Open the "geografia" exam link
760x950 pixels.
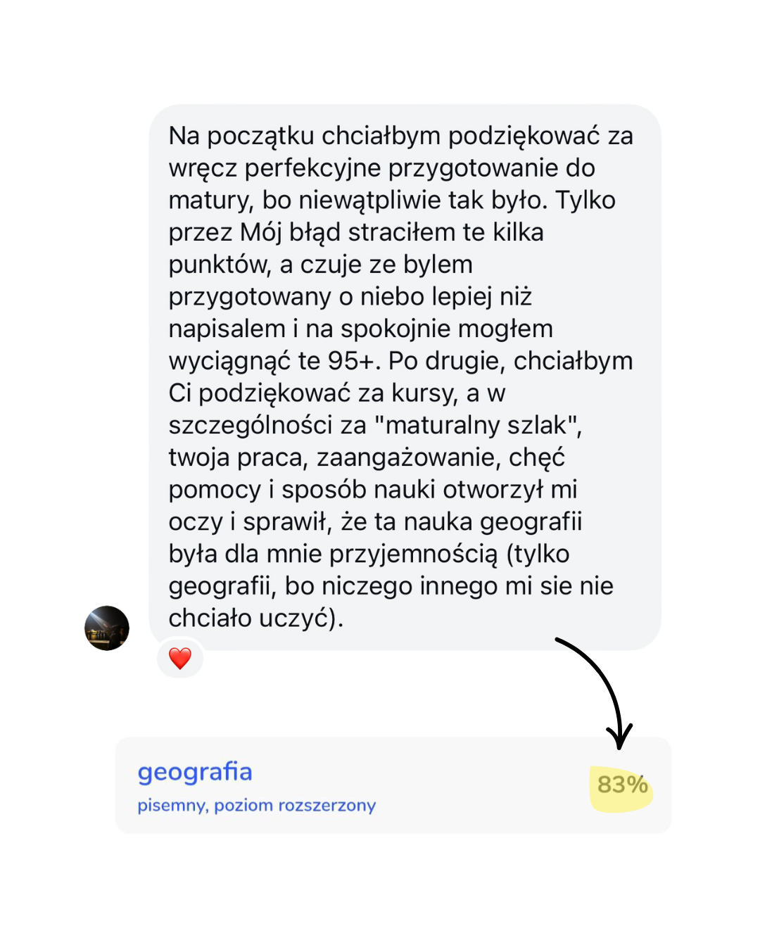195,772
